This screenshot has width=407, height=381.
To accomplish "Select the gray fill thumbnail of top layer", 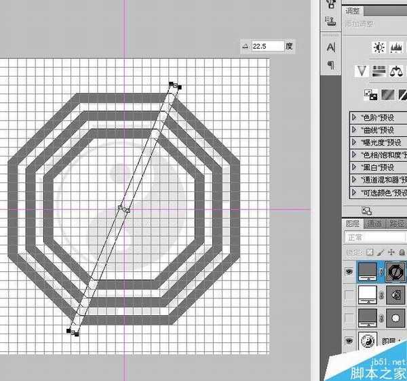I will click(367, 272).
